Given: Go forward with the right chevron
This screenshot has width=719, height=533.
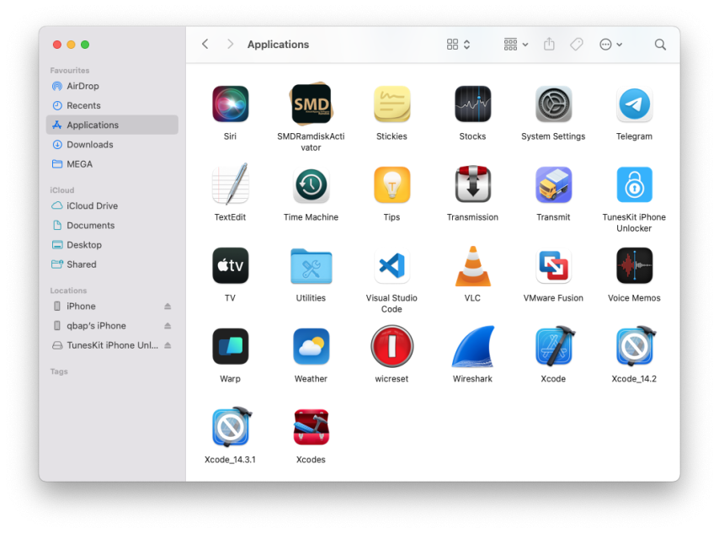Looking at the screenshot, I should click(x=230, y=44).
